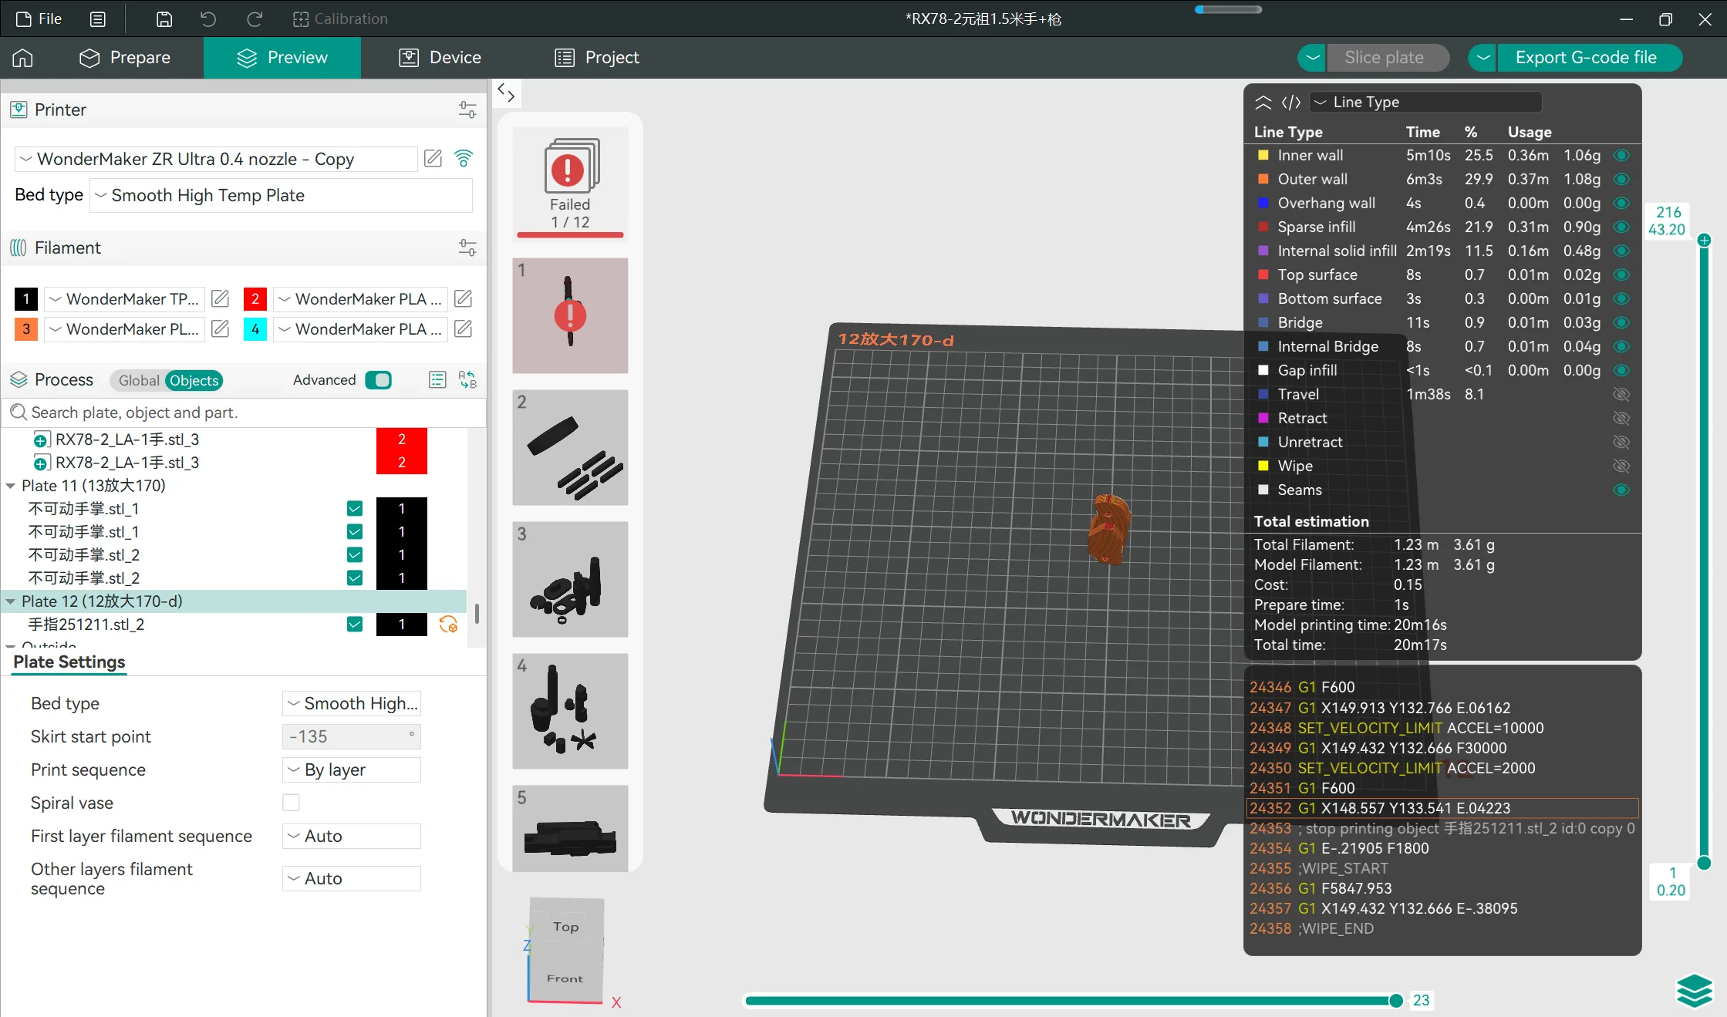Select the plate 4 thumbnail
Image resolution: width=1727 pixels, height=1017 pixels.
(570, 711)
